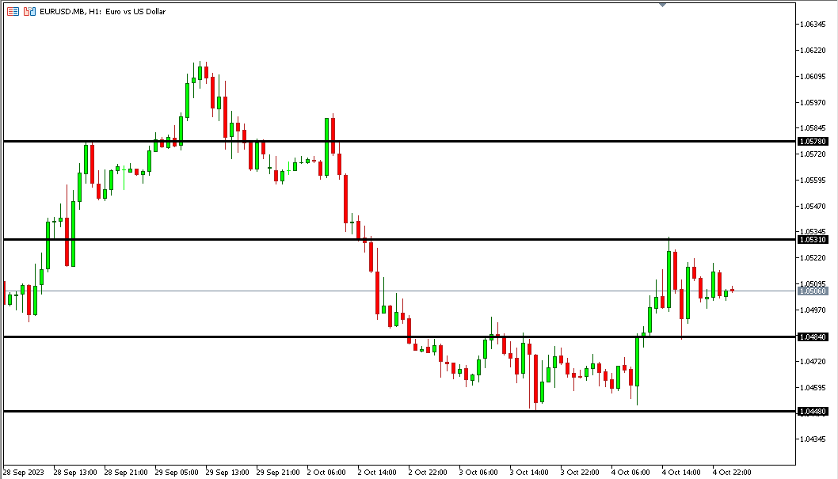838x479 pixels.
Task: Click the 1.04595 price scale value
Action: 813,388
